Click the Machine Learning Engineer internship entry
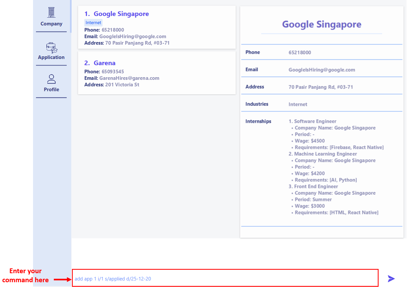410x287 pixels. click(323, 154)
